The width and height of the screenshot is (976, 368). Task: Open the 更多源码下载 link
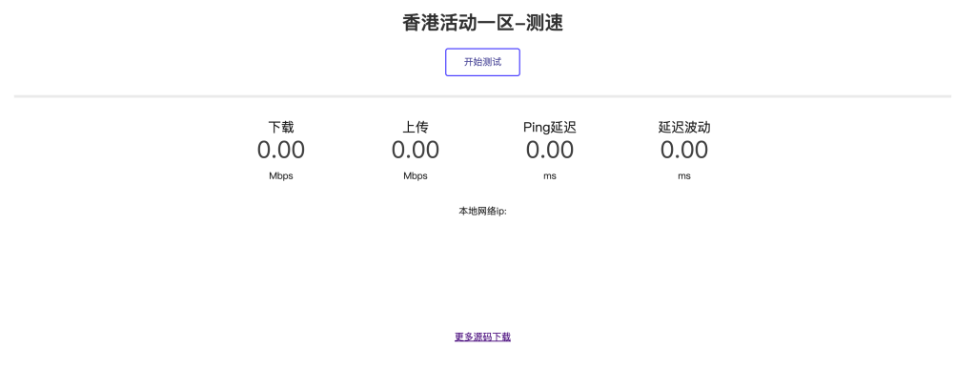pyautogui.click(x=482, y=337)
